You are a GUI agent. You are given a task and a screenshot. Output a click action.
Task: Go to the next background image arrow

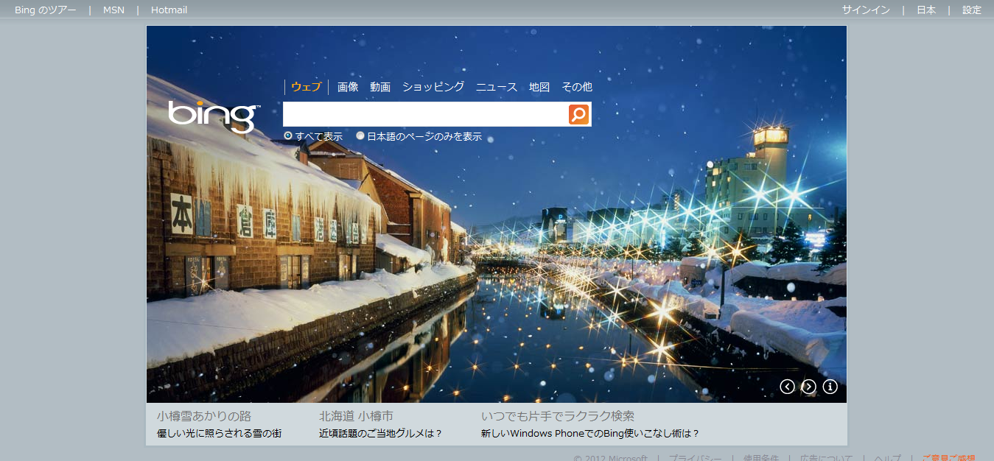pyautogui.click(x=808, y=387)
